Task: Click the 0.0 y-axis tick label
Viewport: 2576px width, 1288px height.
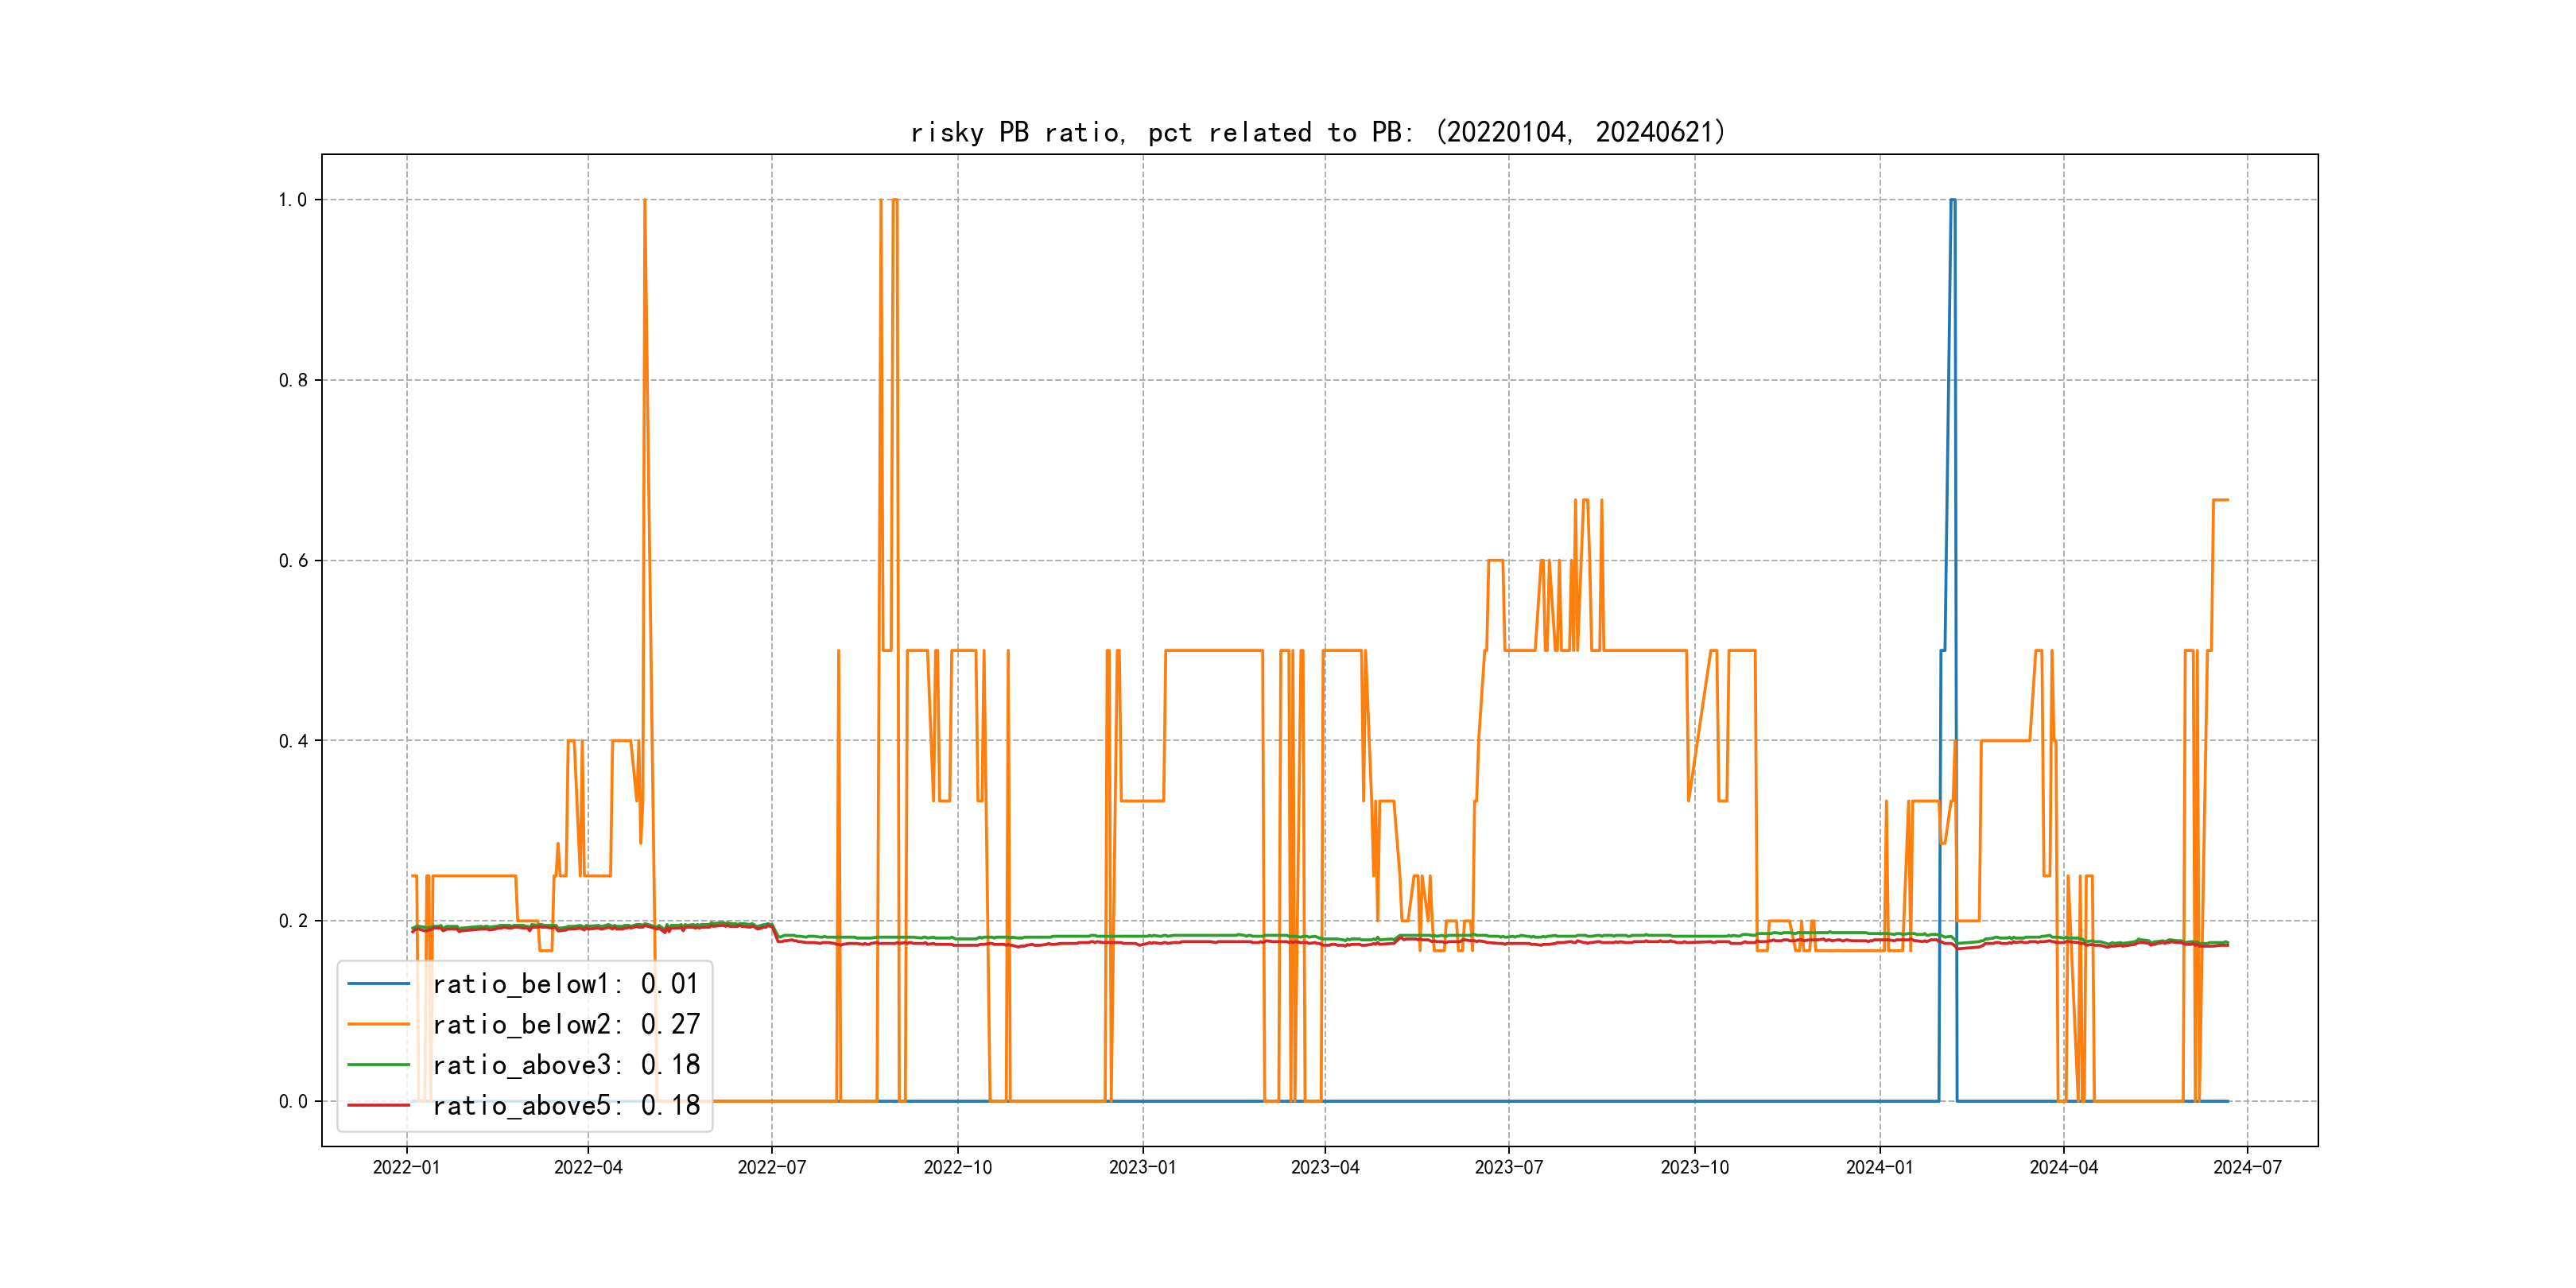Action: (x=292, y=1102)
